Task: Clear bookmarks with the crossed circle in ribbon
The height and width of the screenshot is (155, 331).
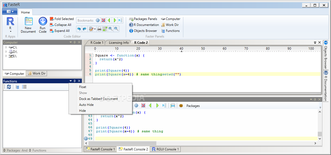Action: click(103, 21)
